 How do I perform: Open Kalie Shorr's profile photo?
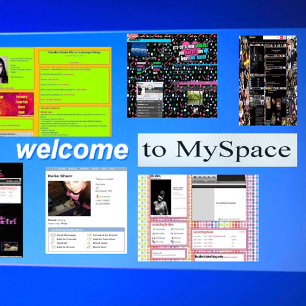coord(69,198)
